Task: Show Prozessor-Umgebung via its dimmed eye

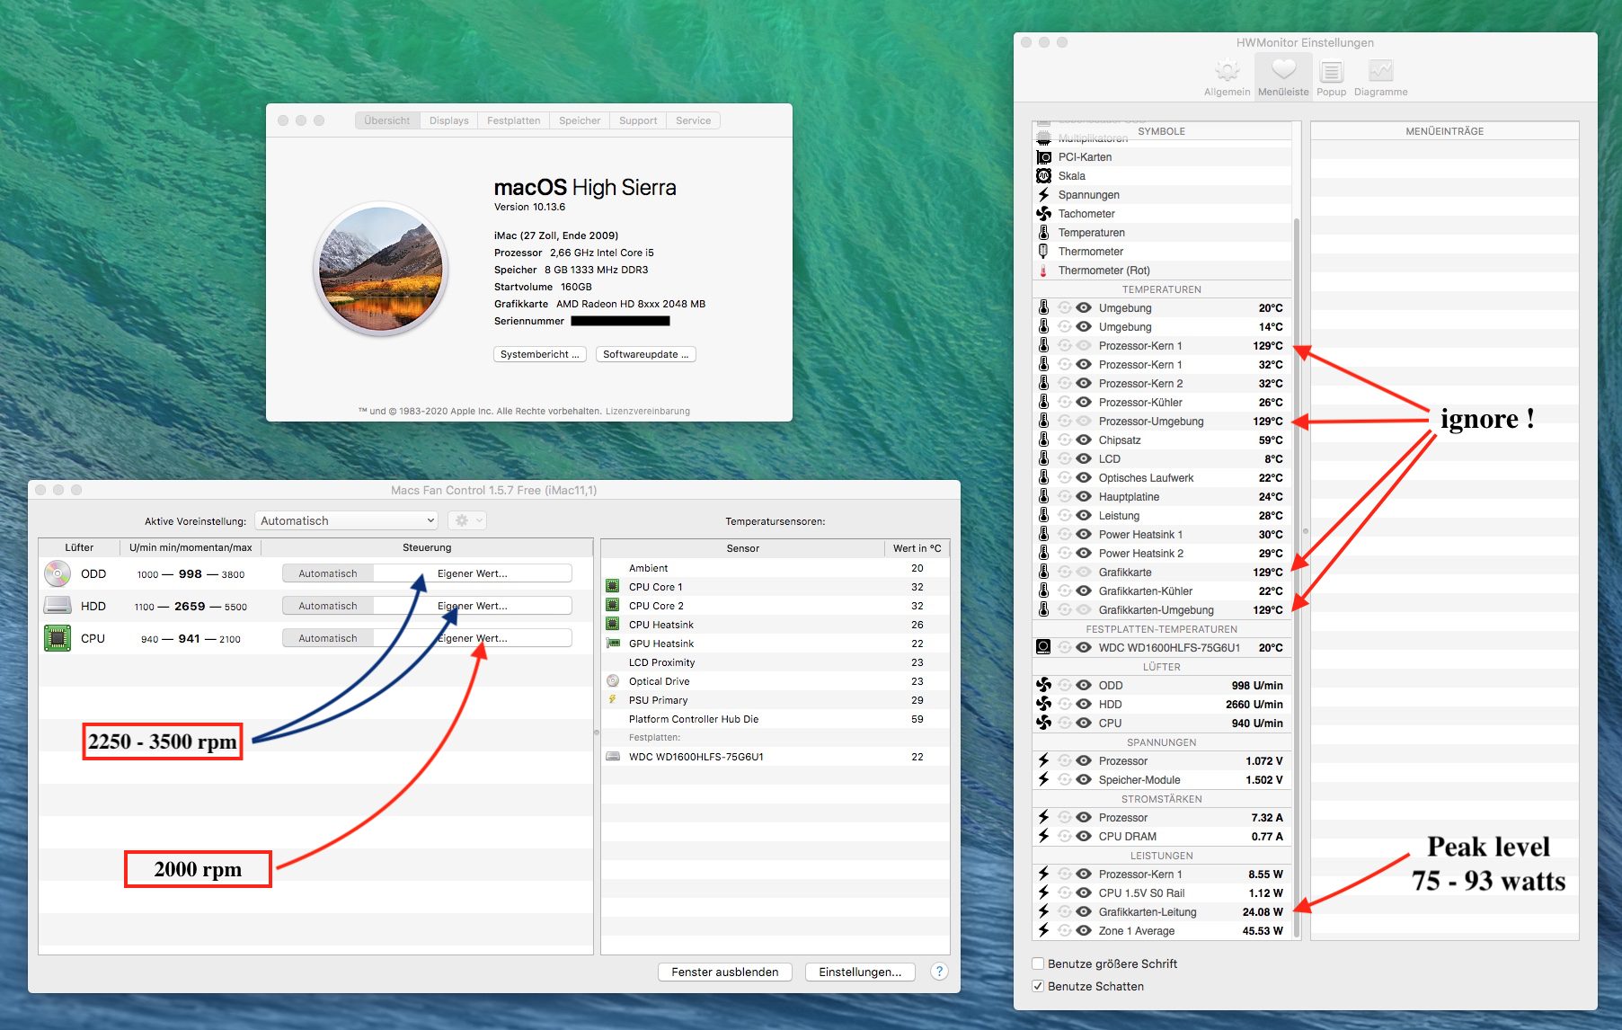Action: point(1084,421)
